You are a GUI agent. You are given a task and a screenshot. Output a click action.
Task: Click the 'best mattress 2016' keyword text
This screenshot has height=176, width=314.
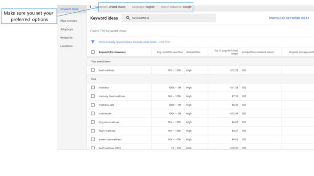[109, 148]
